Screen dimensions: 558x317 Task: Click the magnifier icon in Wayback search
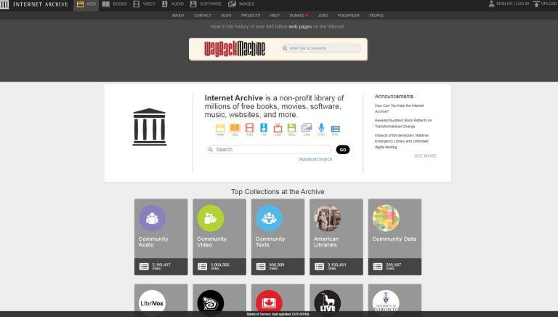pyautogui.click(x=285, y=49)
